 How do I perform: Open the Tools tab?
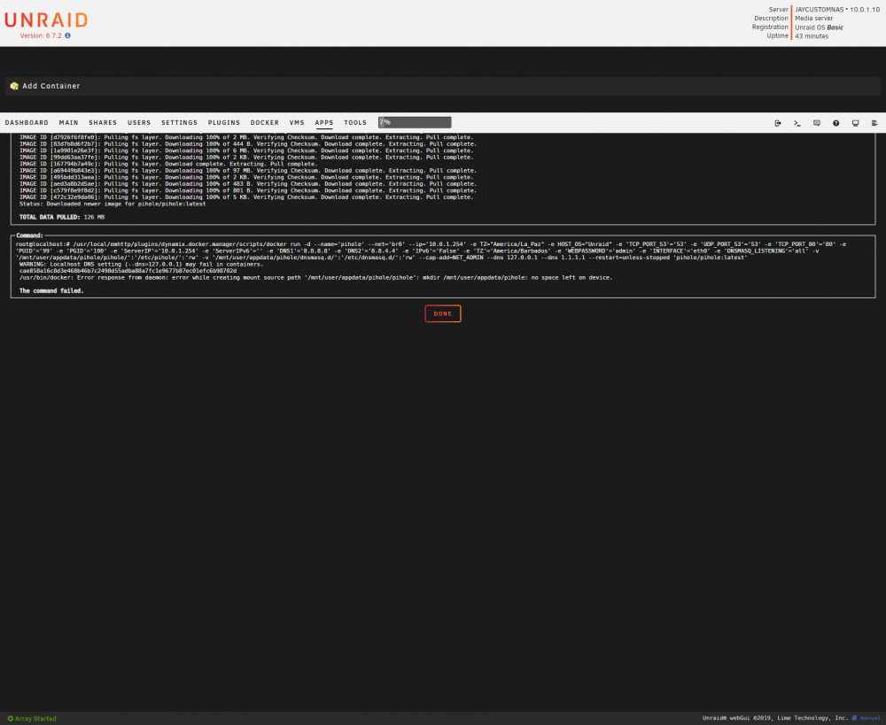[x=355, y=122]
